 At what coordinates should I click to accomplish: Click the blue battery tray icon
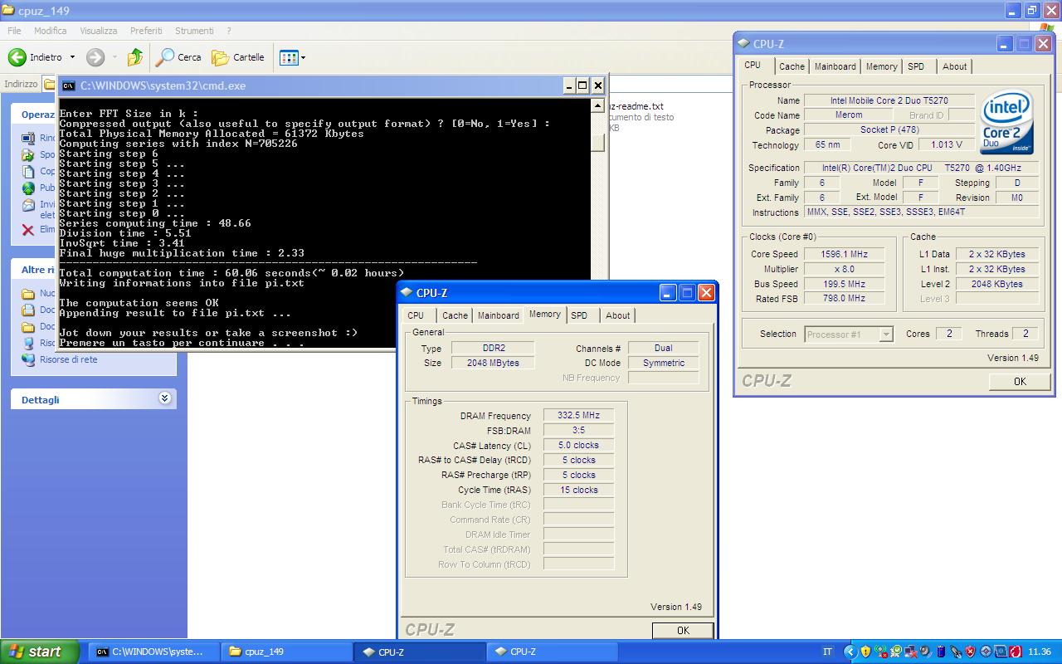click(x=941, y=652)
